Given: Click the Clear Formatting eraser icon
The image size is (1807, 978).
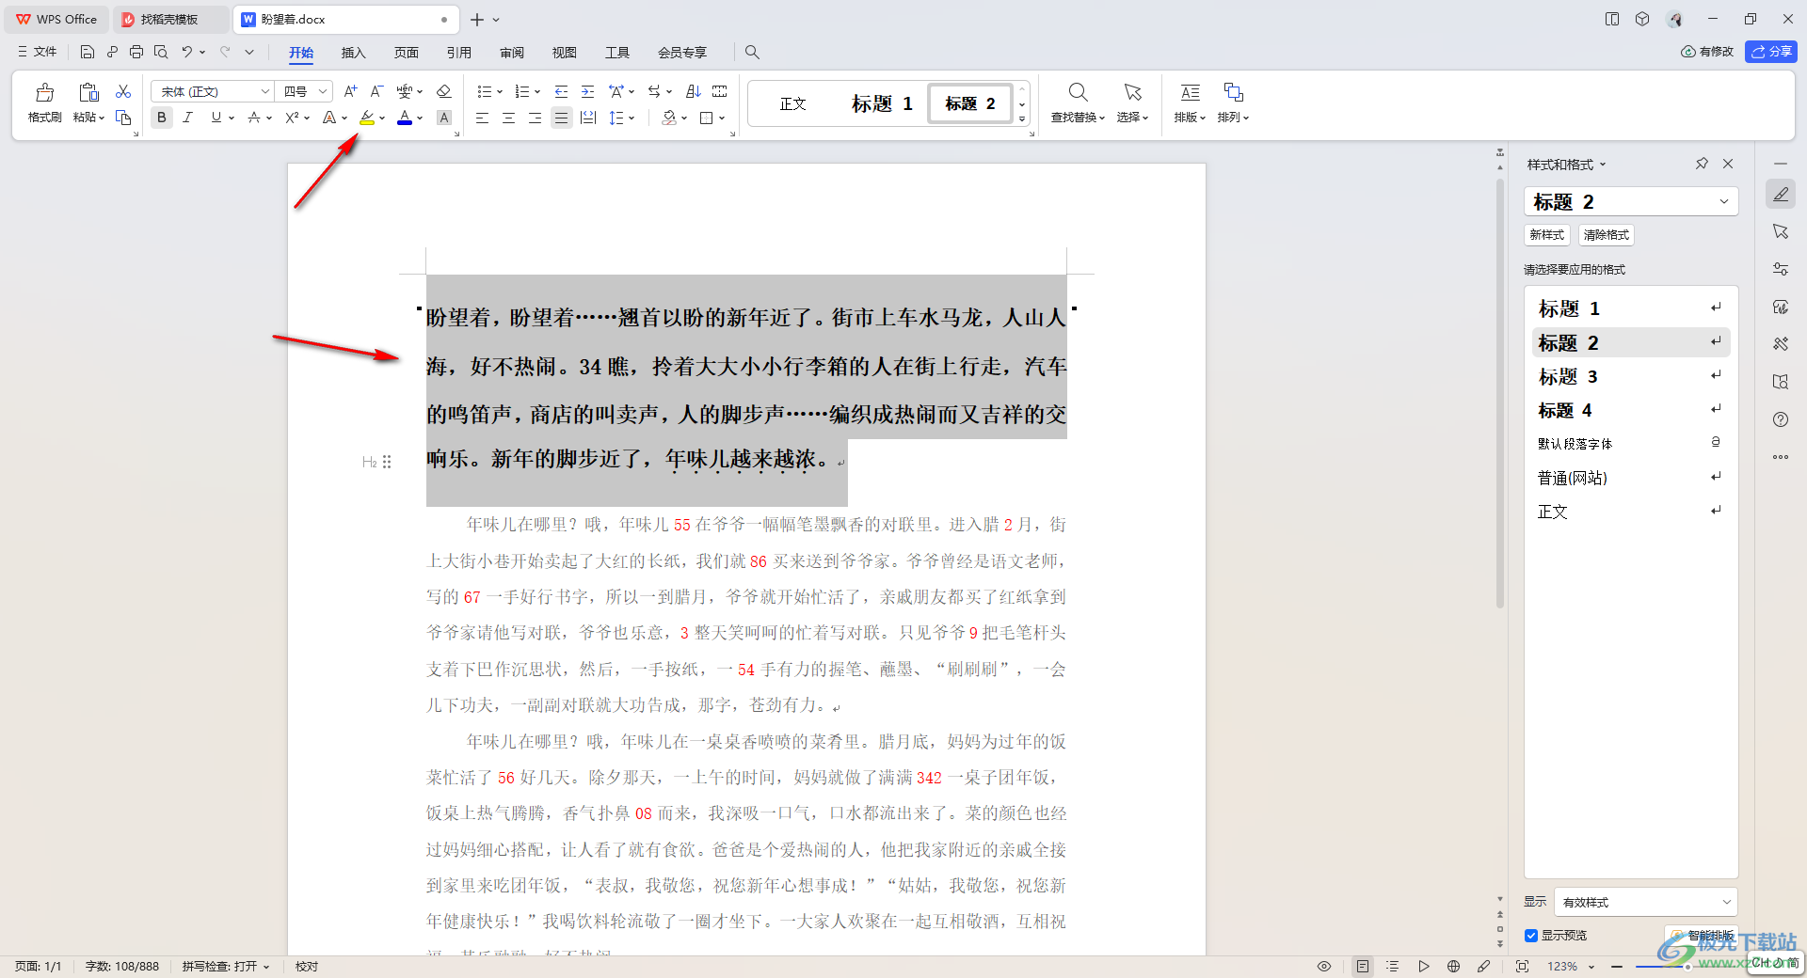Looking at the screenshot, I should 444,91.
